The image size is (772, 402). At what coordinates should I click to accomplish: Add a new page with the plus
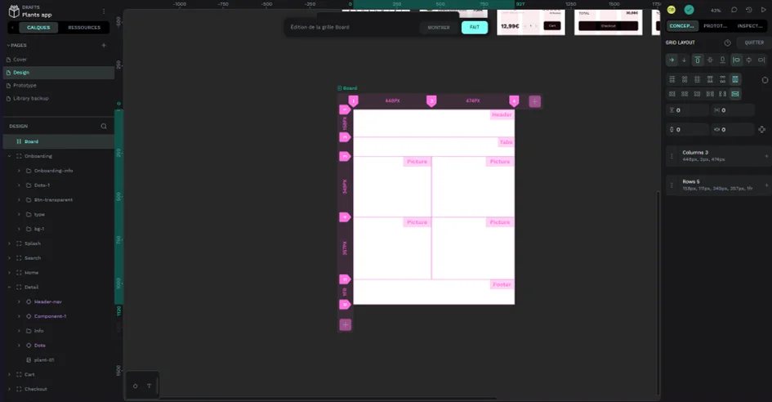click(104, 45)
